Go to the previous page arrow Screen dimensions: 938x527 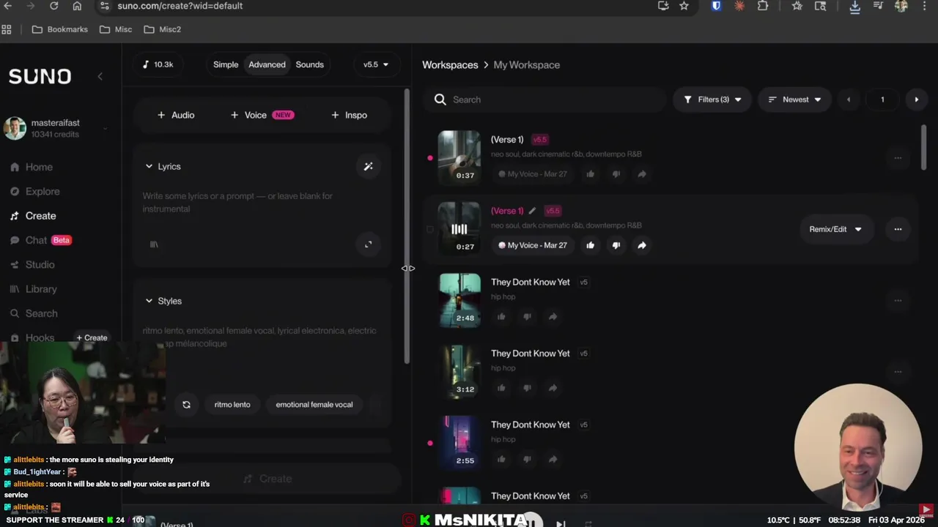849,100
